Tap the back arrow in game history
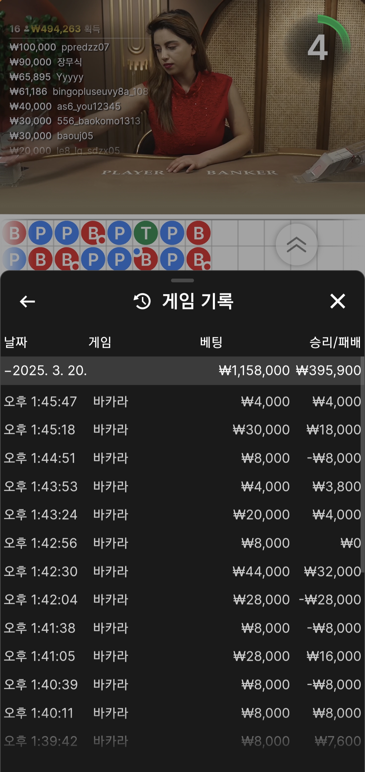The width and height of the screenshot is (365, 772). coord(27,301)
